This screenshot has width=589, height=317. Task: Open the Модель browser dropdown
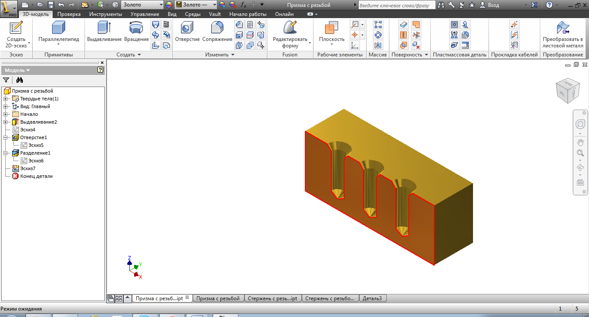tap(17, 70)
